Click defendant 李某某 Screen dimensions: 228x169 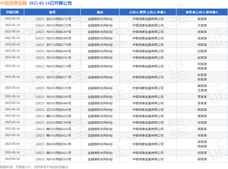coord(202,103)
